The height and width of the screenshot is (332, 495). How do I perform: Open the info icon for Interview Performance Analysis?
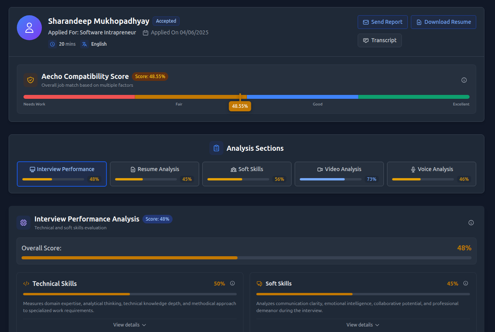click(x=471, y=223)
